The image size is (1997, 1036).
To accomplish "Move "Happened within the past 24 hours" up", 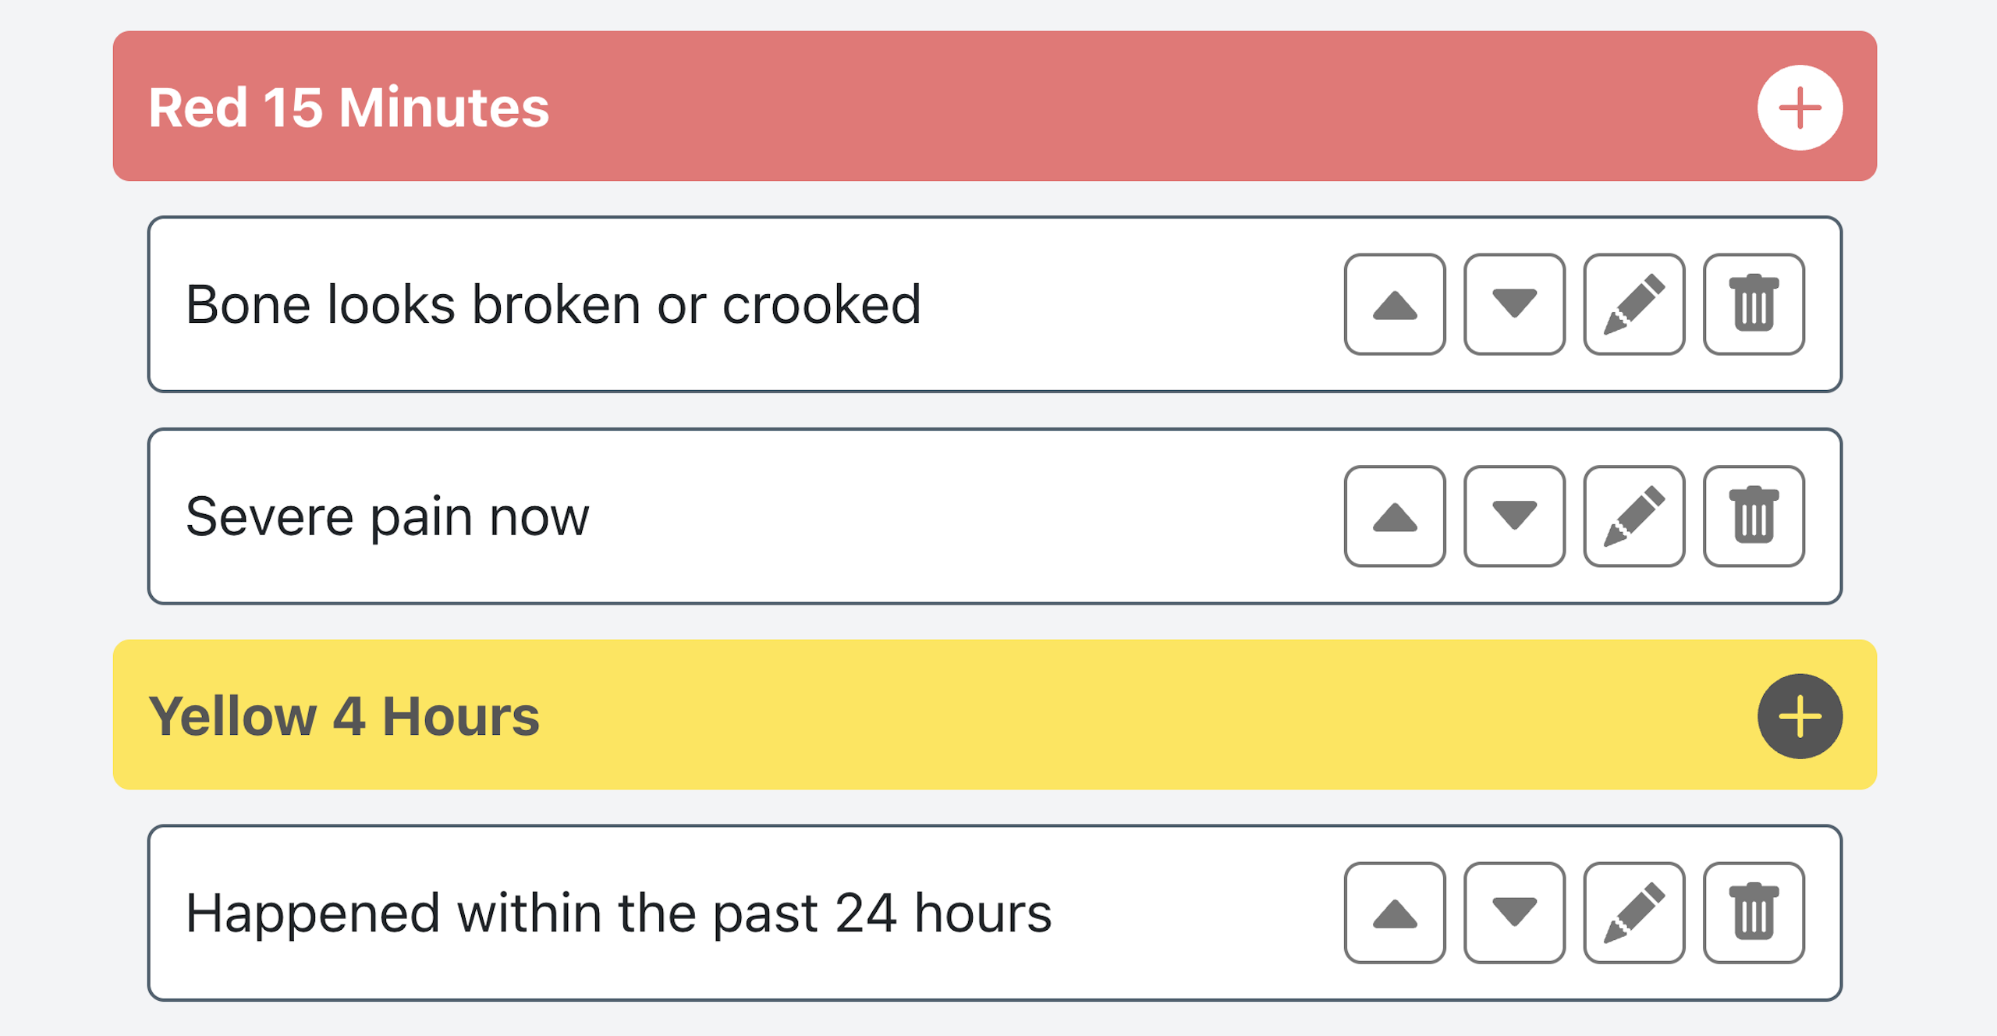I will 1395,914.
